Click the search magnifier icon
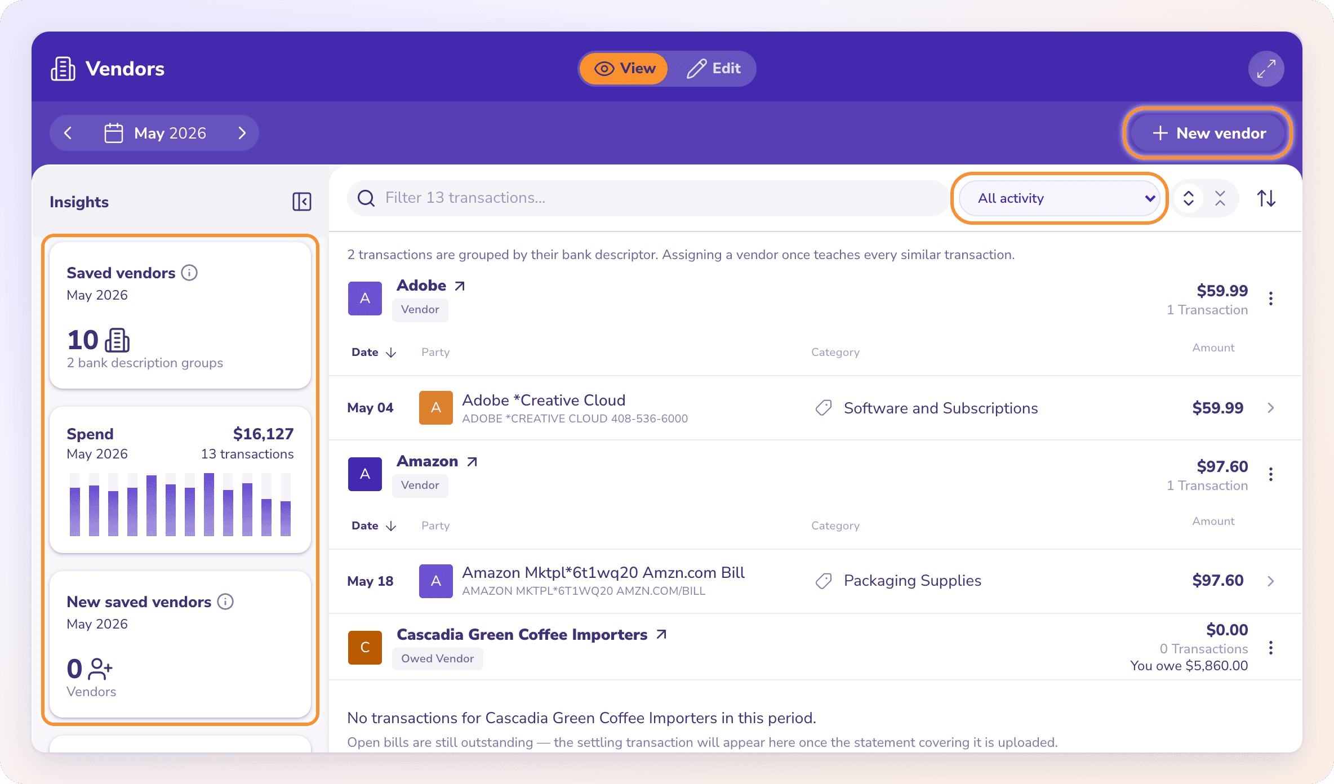Screen dimensions: 1334x784 366,198
